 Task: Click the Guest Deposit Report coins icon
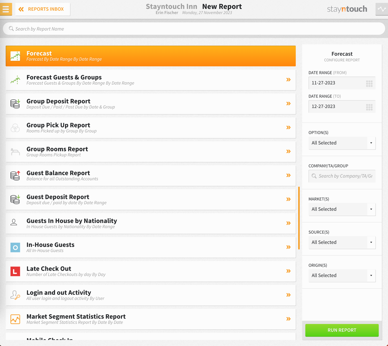tap(15, 199)
